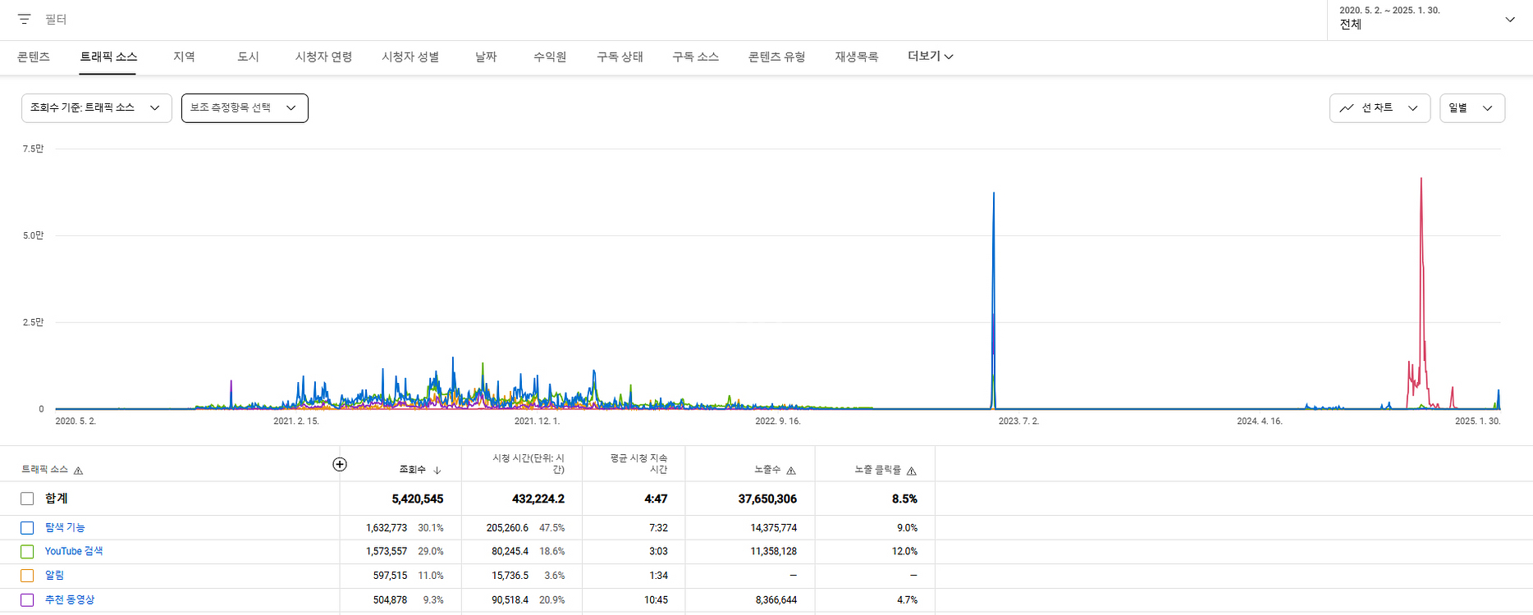
Task: Click the warning icon next to 노출 클릭률
Action: click(x=912, y=471)
